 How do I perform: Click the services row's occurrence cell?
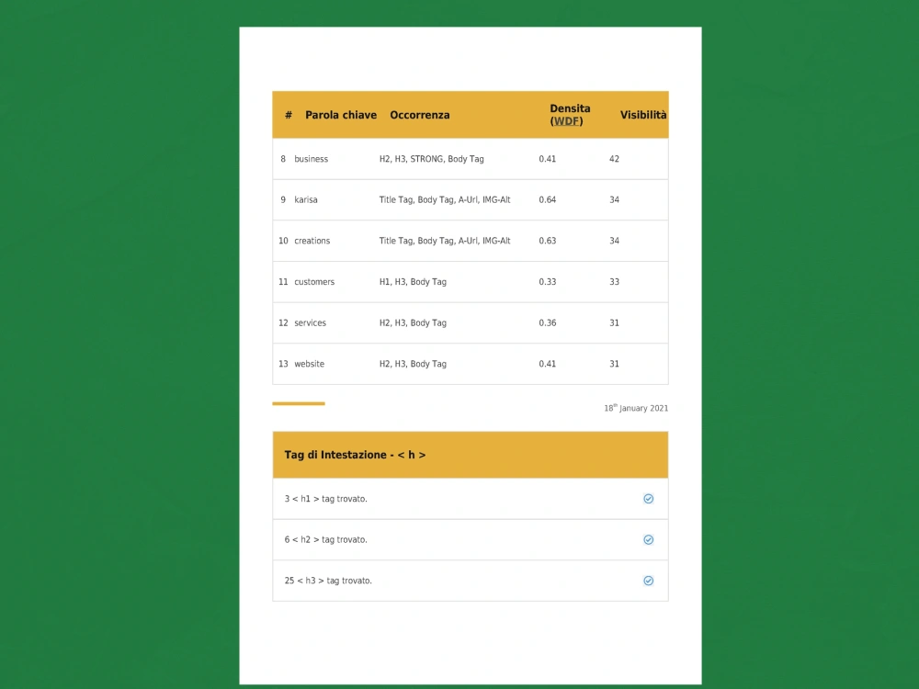[413, 322]
